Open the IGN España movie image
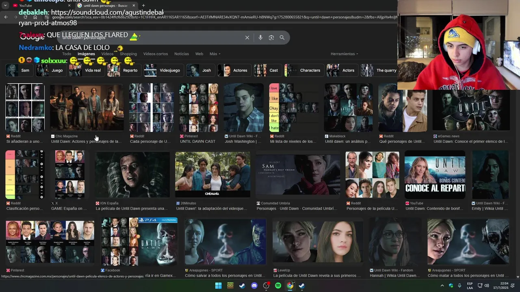Viewport: 520px width, 292px height. click(x=132, y=174)
